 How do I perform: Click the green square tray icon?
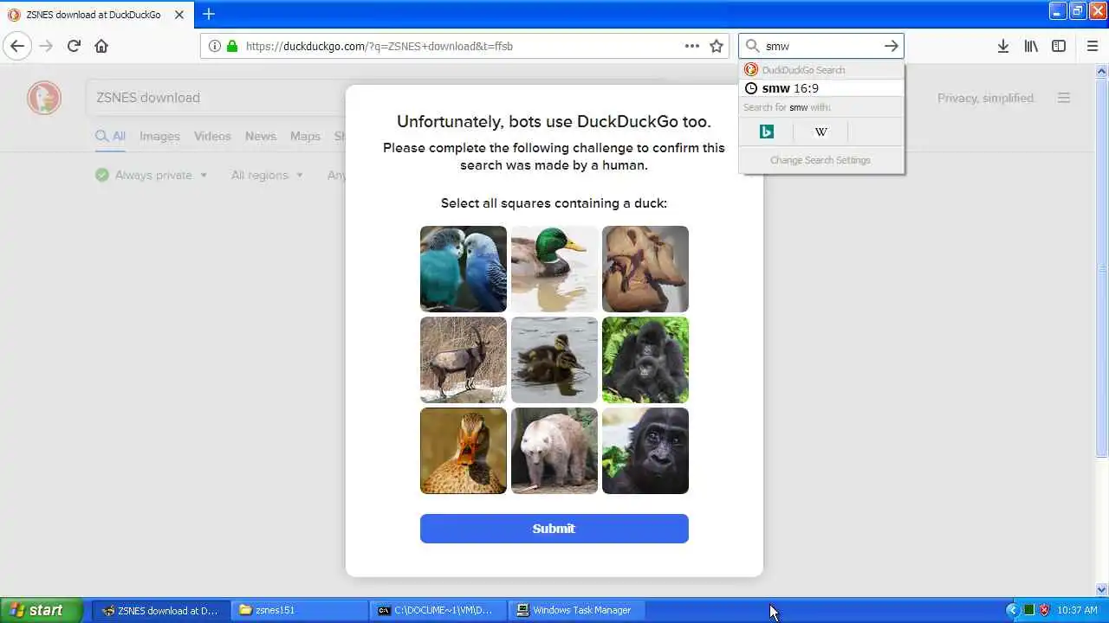[x=1028, y=610]
